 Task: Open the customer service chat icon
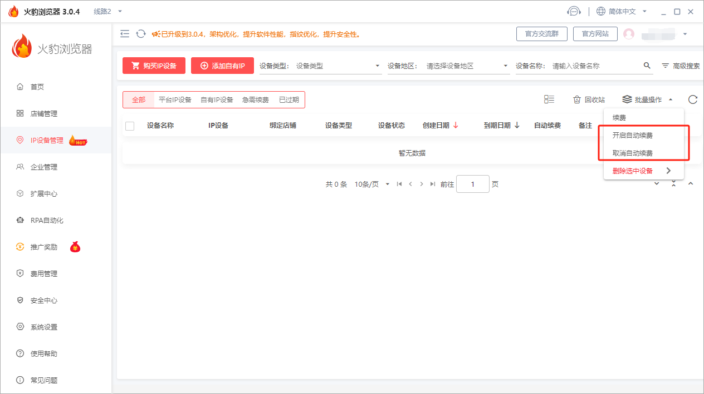(574, 11)
